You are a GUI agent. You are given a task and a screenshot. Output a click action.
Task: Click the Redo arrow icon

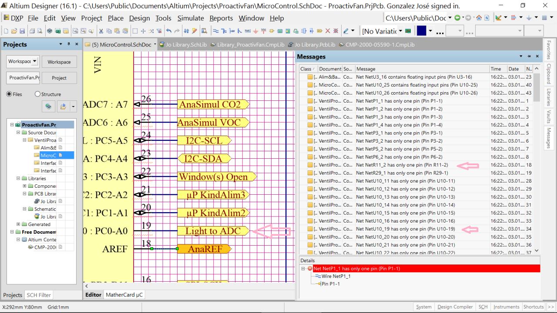[178, 31]
